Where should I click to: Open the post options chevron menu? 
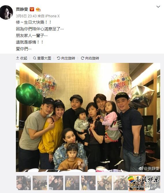coord(158,7)
